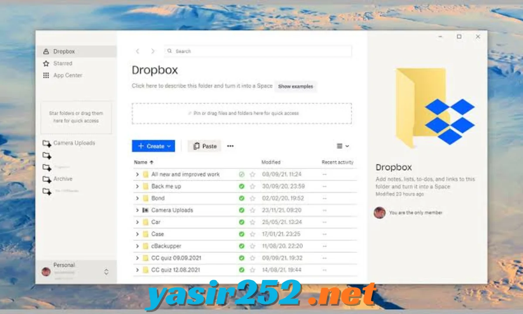
Task: Click the pin or drag quick access area
Action: (242, 113)
